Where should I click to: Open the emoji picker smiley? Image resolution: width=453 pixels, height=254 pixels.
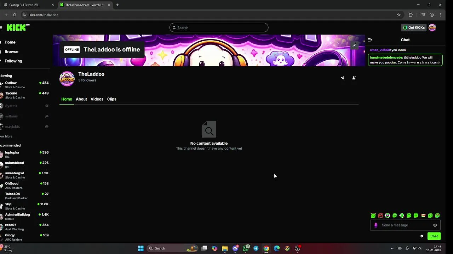(x=435, y=225)
